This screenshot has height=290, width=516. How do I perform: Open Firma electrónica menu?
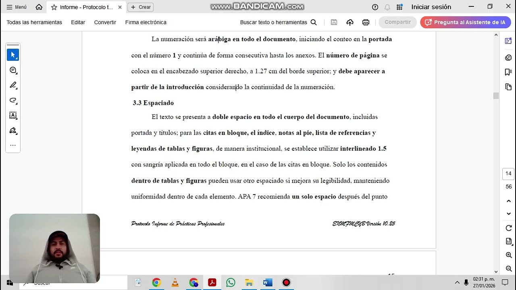pyautogui.click(x=146, y=23)
